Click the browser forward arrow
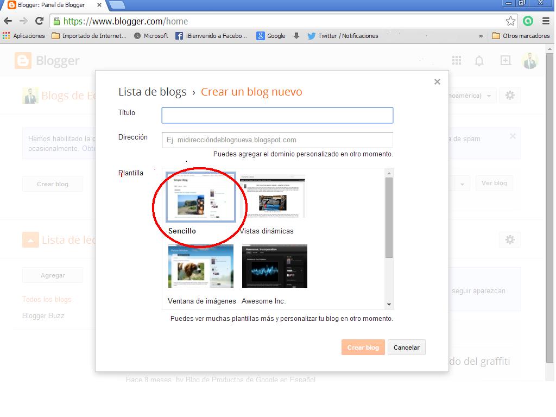Viewport: 556px width, 417px height. pyautogui.click(x=23, y=21)
